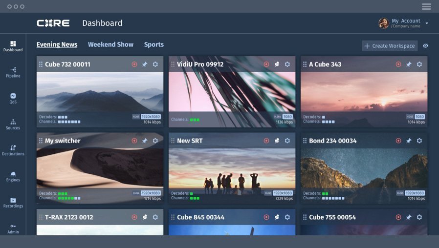439x248 pixels.
Task: Click the '7229 kbps' bitrate on New SRT
Action: (x=284, y=198)
